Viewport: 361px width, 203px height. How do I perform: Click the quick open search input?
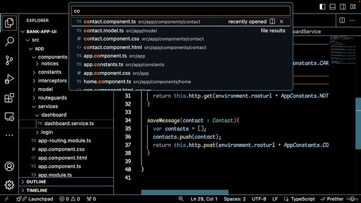180,11
